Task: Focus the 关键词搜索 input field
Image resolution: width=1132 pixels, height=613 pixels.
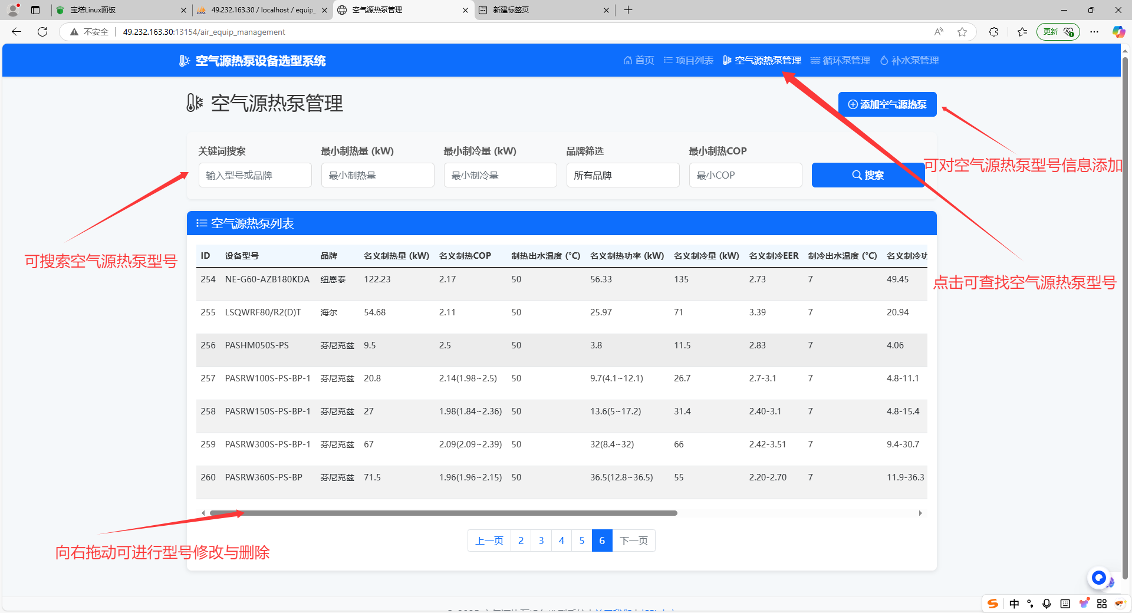Action: coord(255,175)
